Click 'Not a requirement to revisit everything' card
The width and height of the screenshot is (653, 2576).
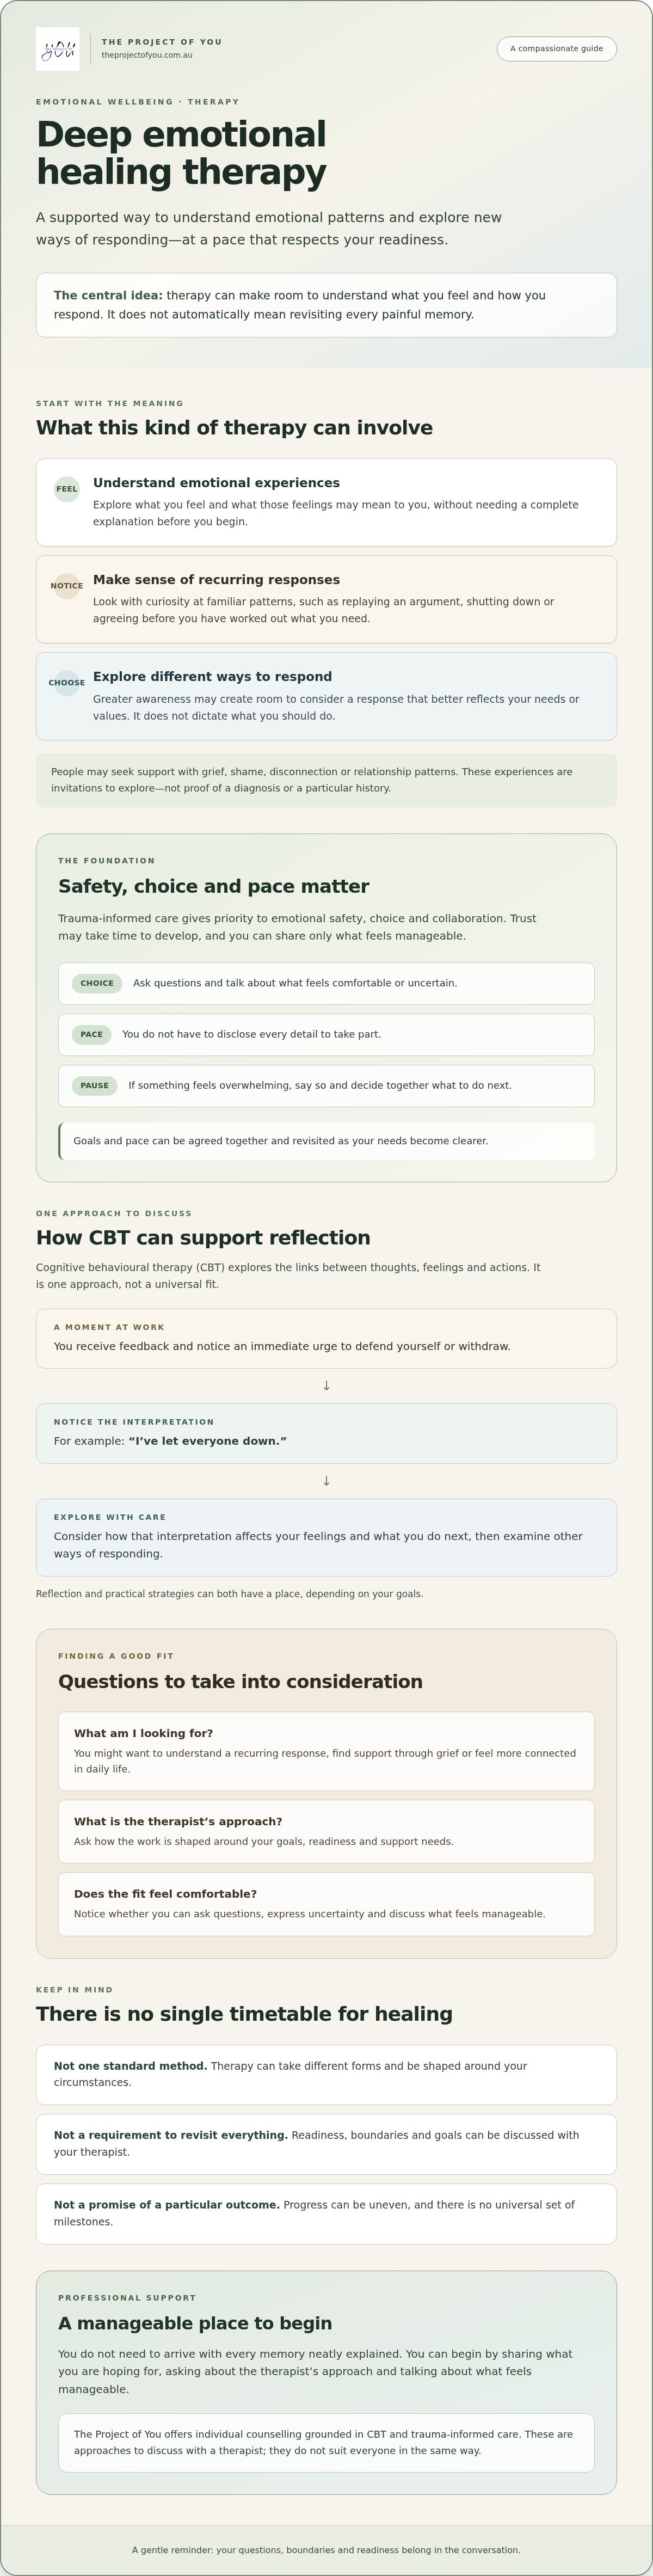coord(326,2144)
